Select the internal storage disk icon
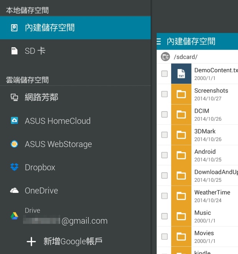238x254 pixels. click(14, 28)
